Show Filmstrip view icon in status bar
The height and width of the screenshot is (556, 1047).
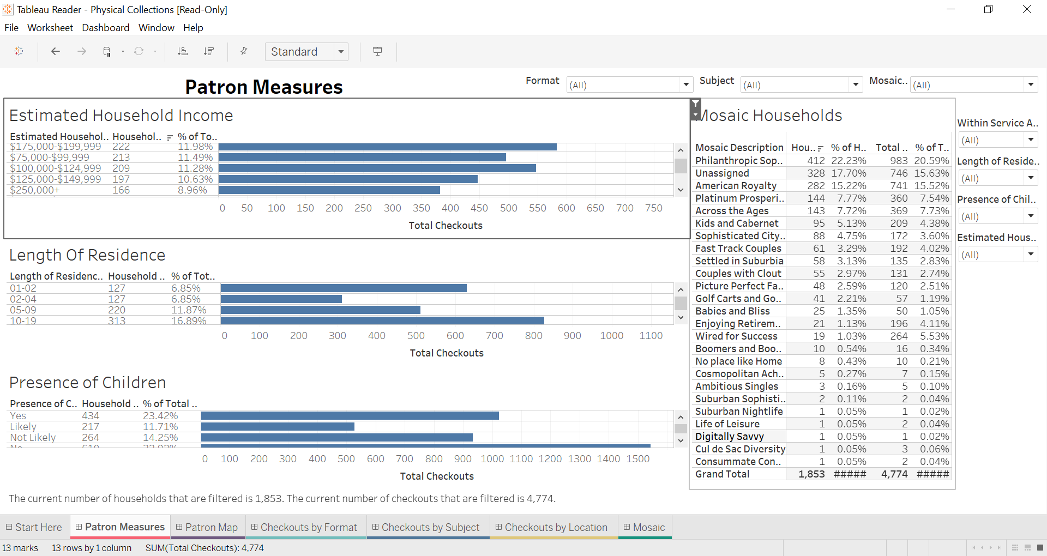[1027, 547]
